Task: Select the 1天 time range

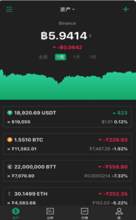Action: [x=76, y=57]
